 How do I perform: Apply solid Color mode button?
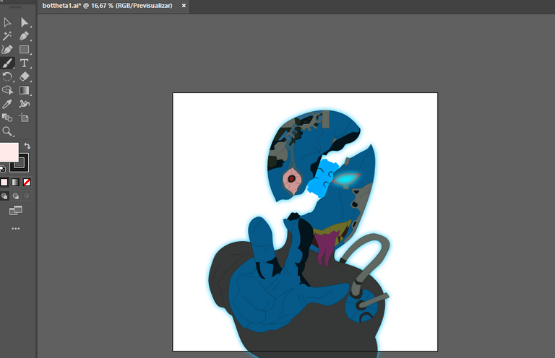[4, 183]
